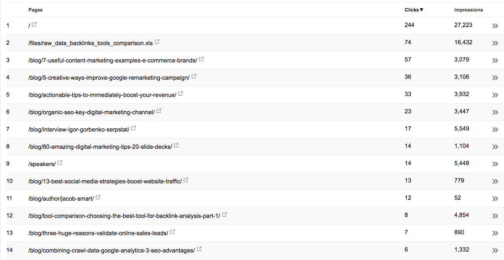
Task: Click the external link icon beside the jacob-smart author page
Action: (97, 197)
